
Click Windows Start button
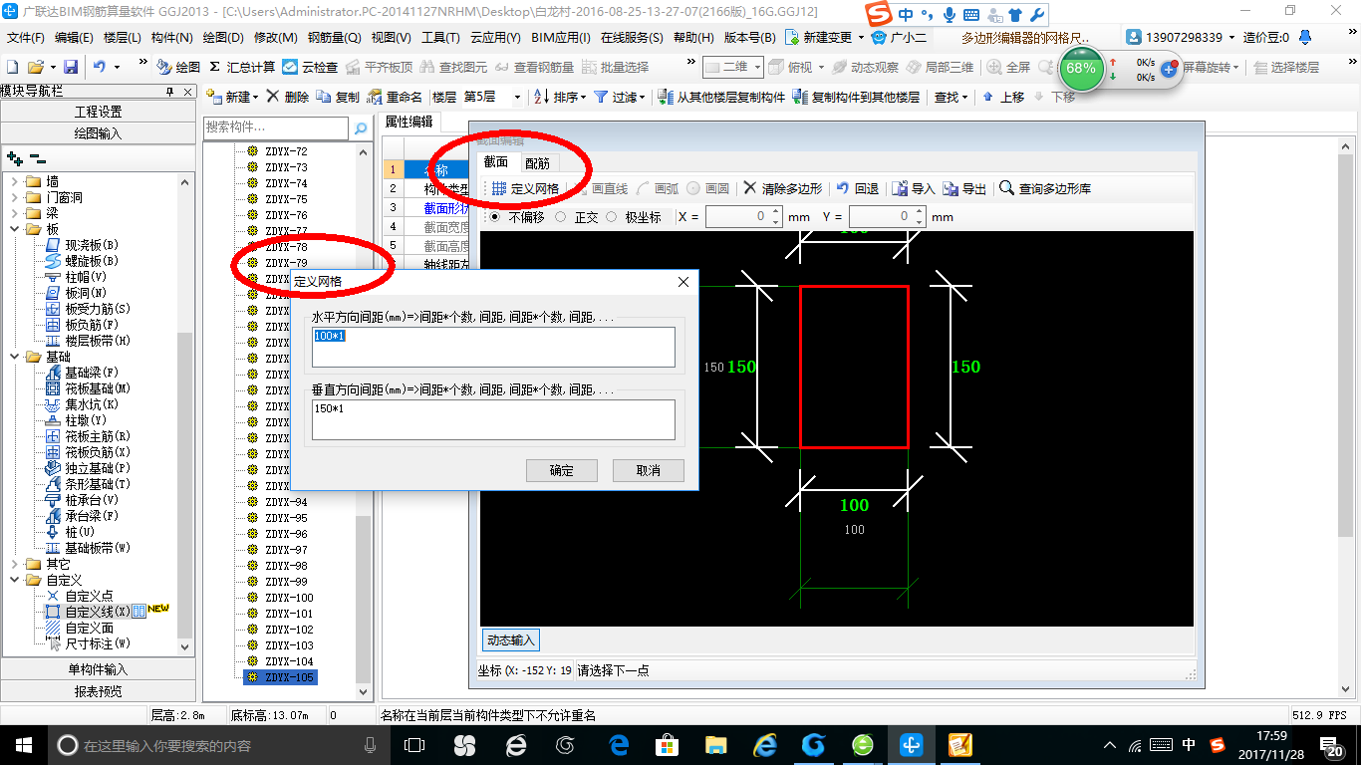[24, 744]
